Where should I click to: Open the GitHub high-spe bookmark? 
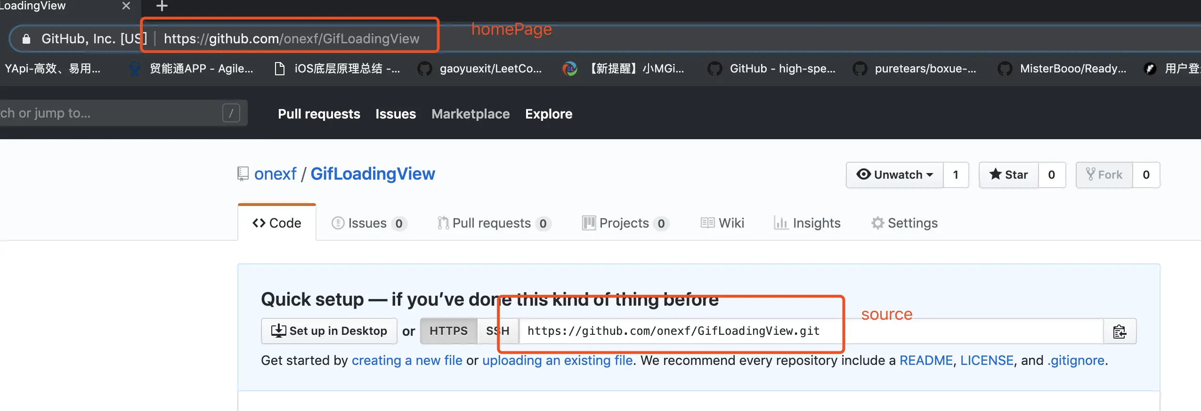tap(772, 69)
